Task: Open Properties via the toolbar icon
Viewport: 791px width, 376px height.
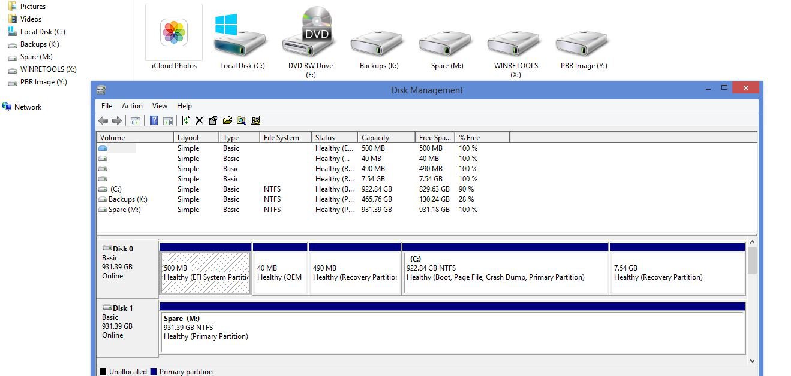Action: tap(213, 120)
